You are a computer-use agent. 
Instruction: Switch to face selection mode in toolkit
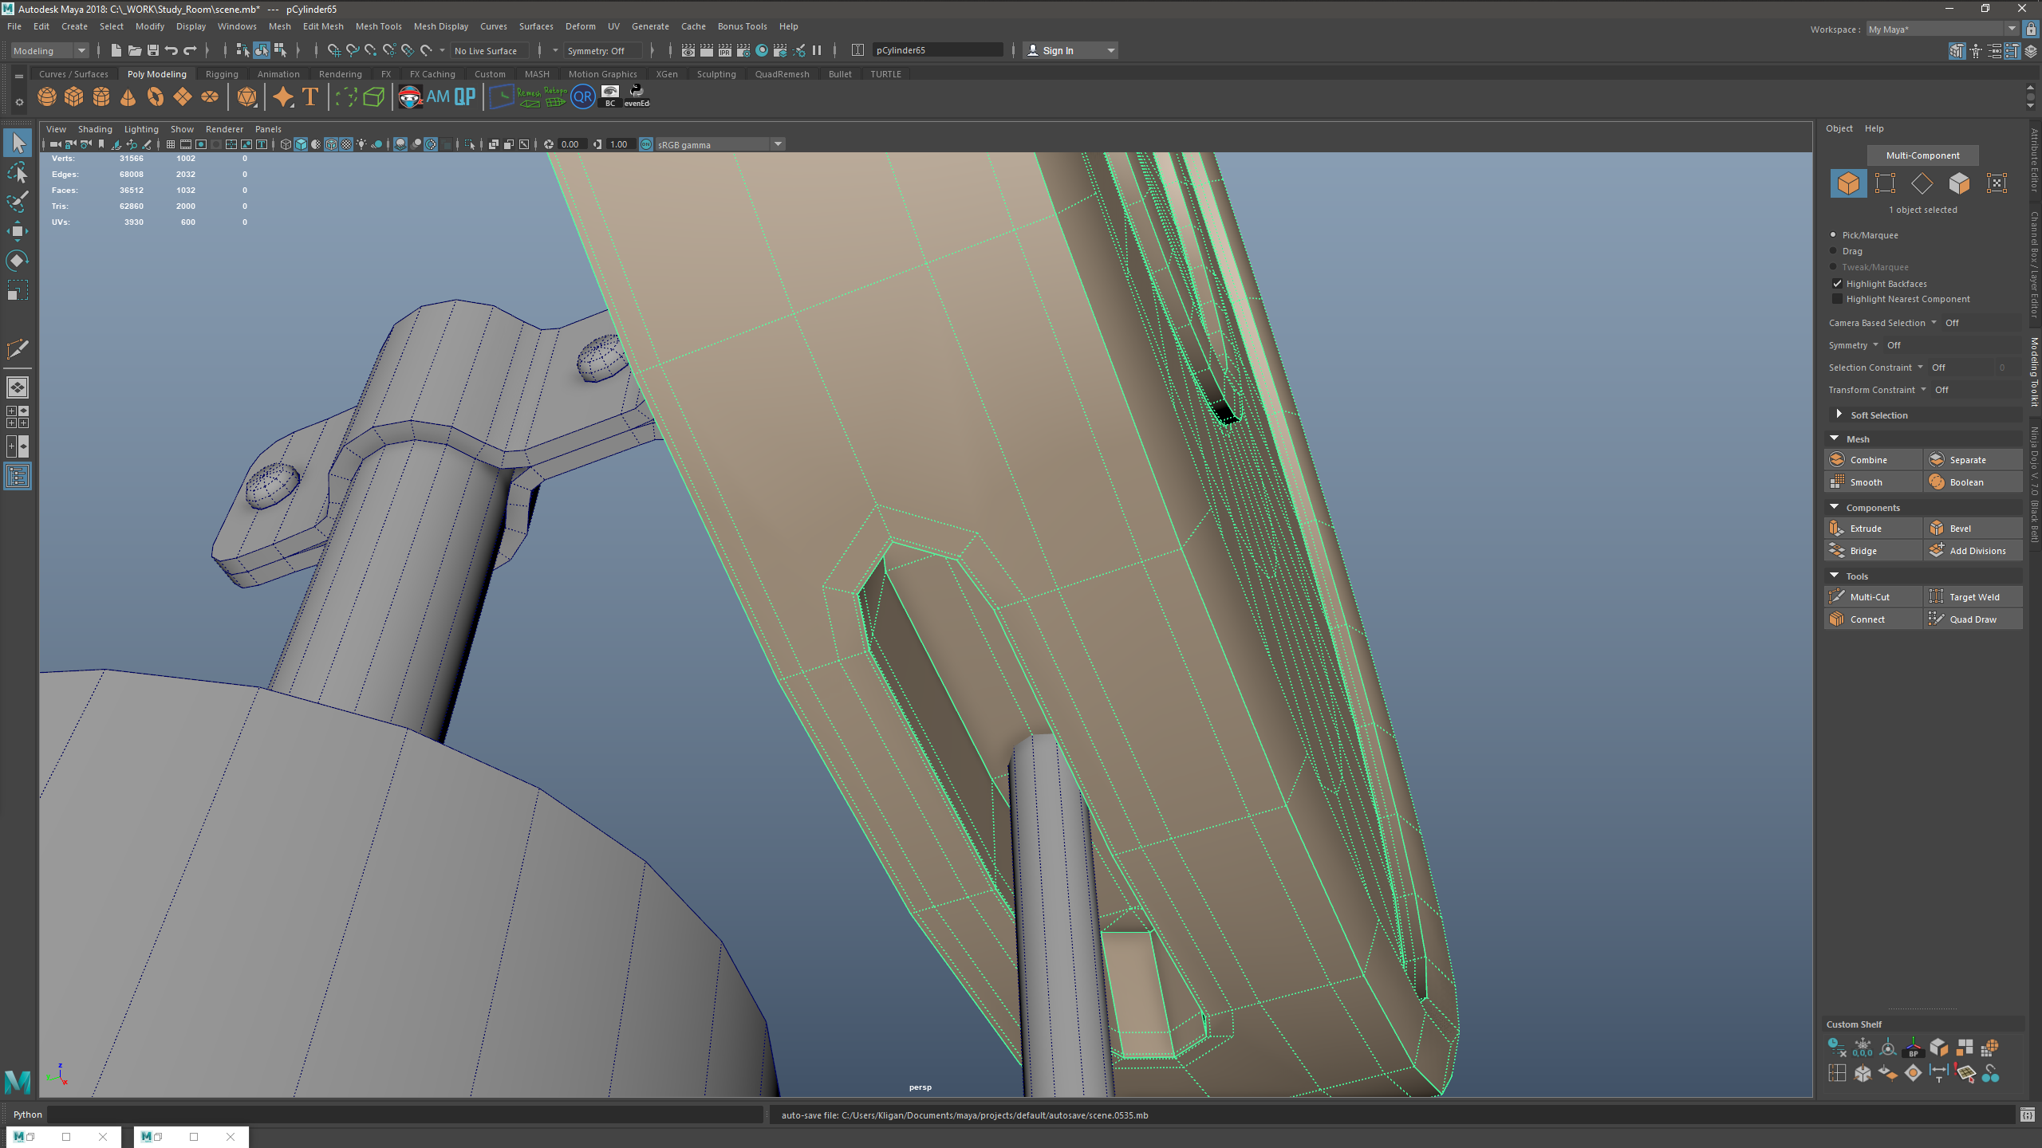[x=1959, y=183]
